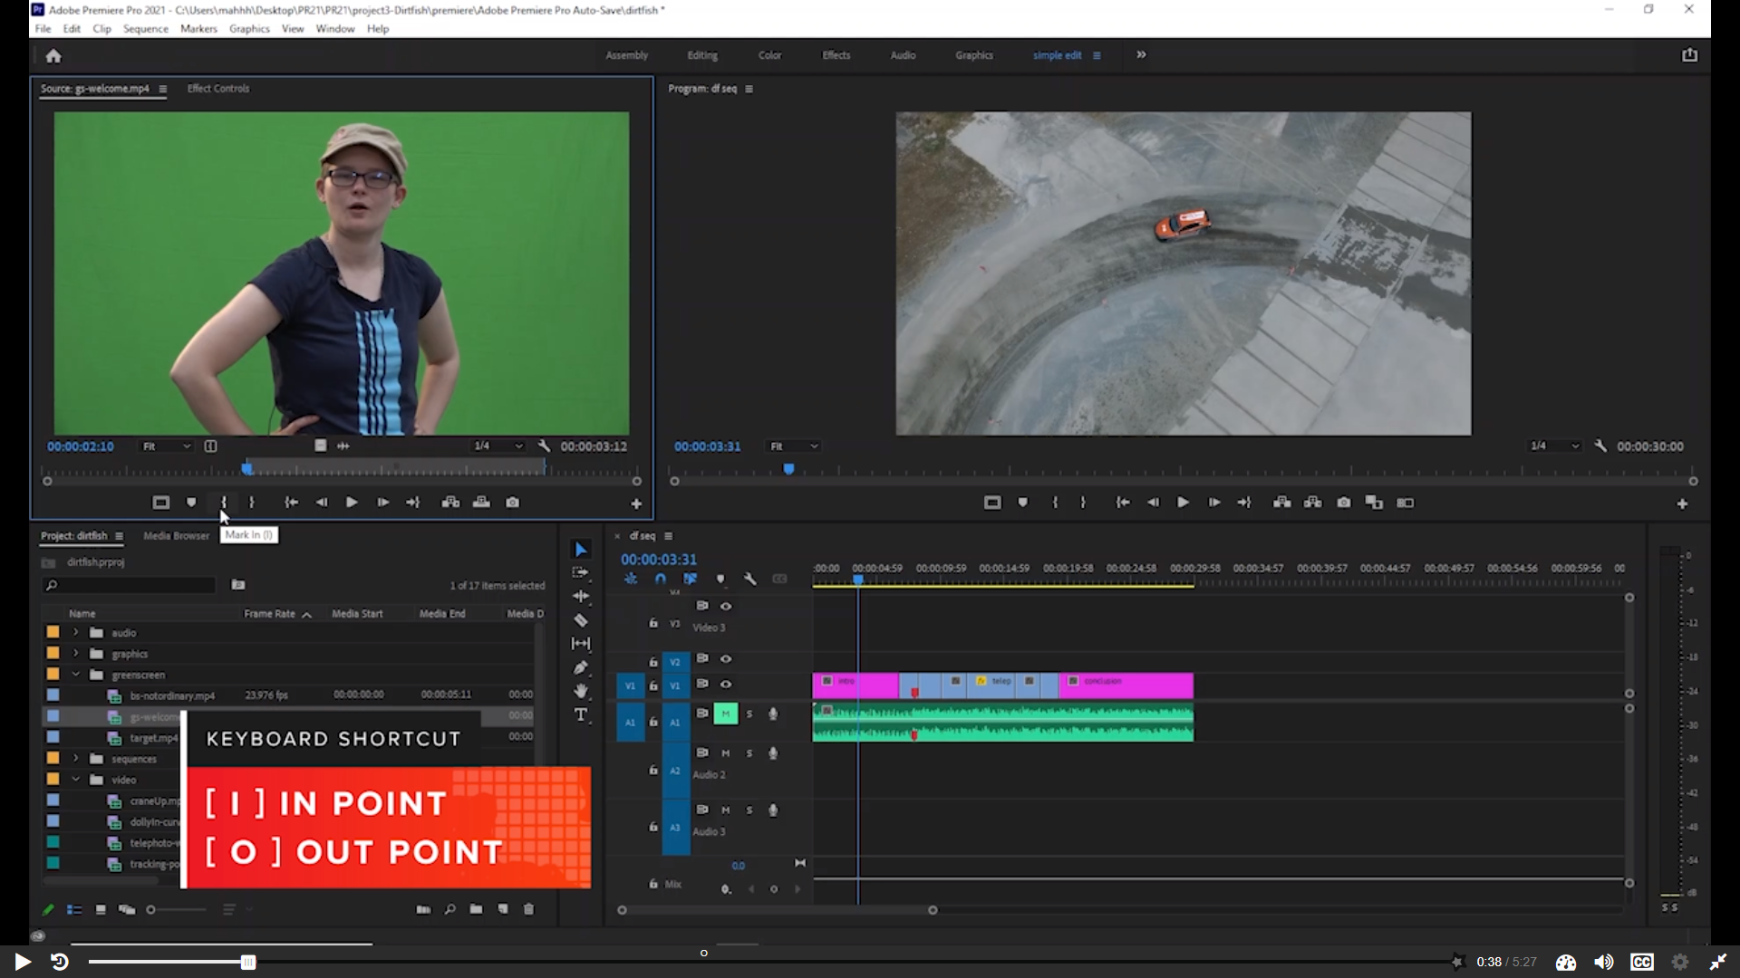Click the Mark In button in Source monitor
1740x978 pixels.
223,503
